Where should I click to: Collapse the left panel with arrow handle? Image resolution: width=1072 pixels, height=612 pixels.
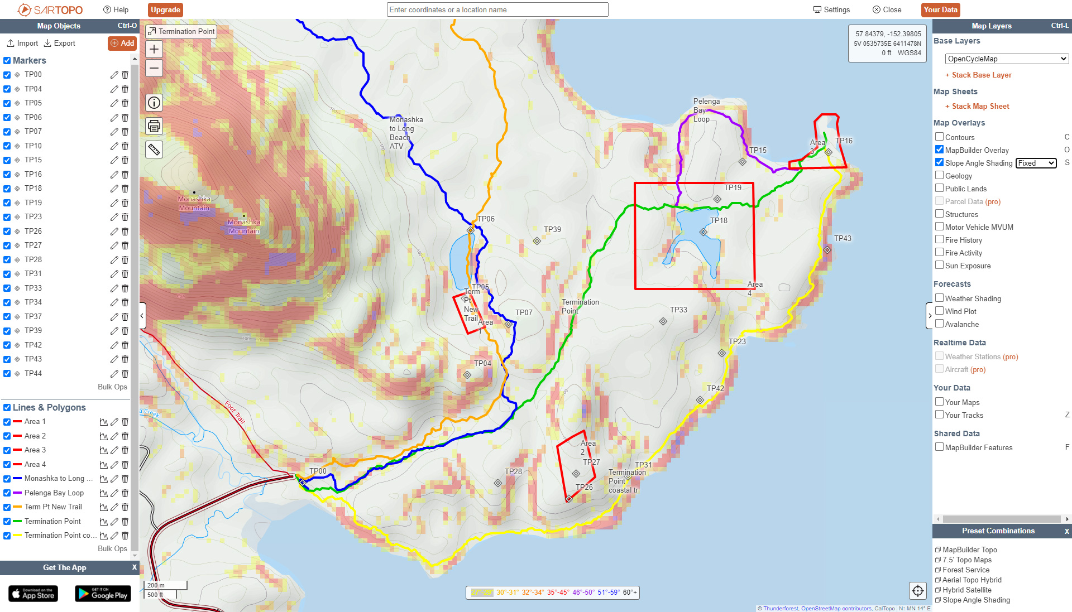tap(142, 316)
